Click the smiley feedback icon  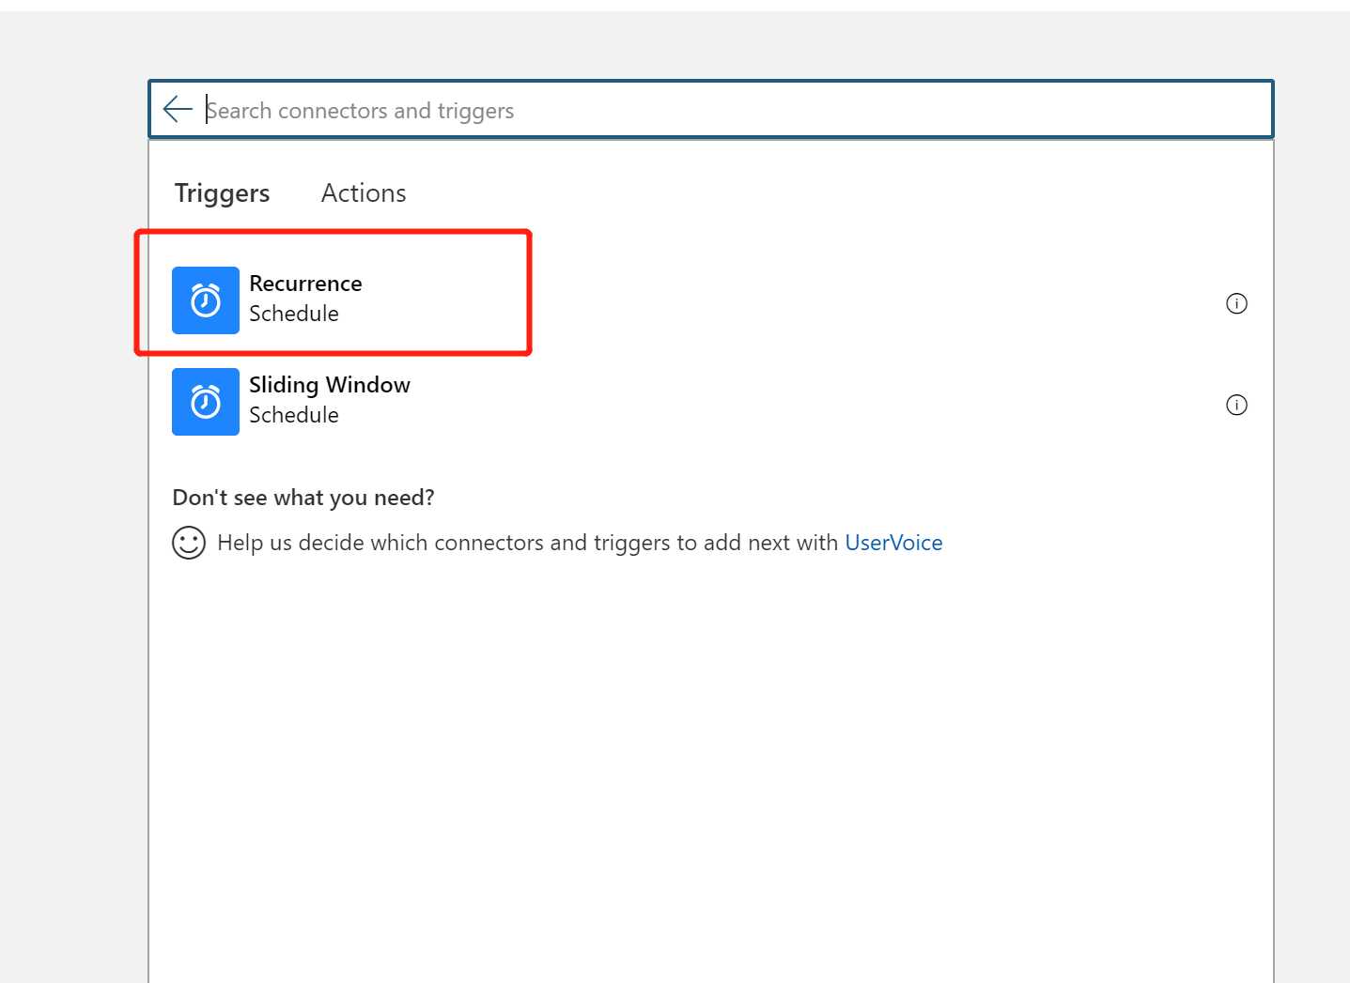coord(189,543)
